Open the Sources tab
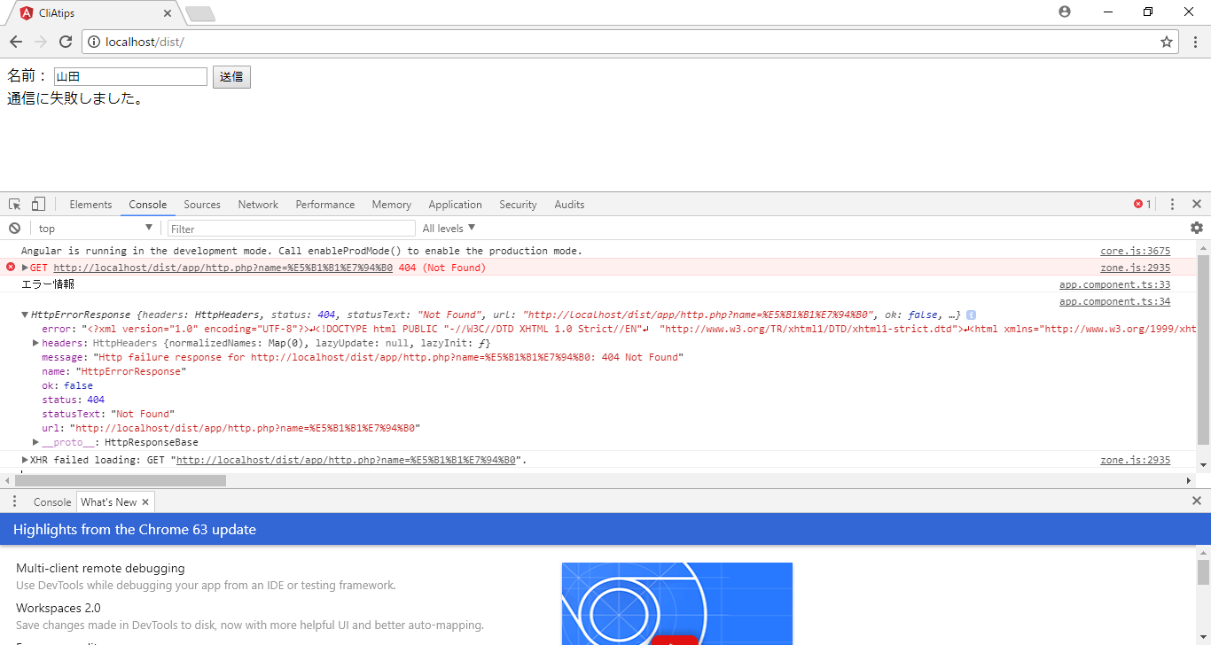Viewport: 1211px width, 645px height. (202, 204)
